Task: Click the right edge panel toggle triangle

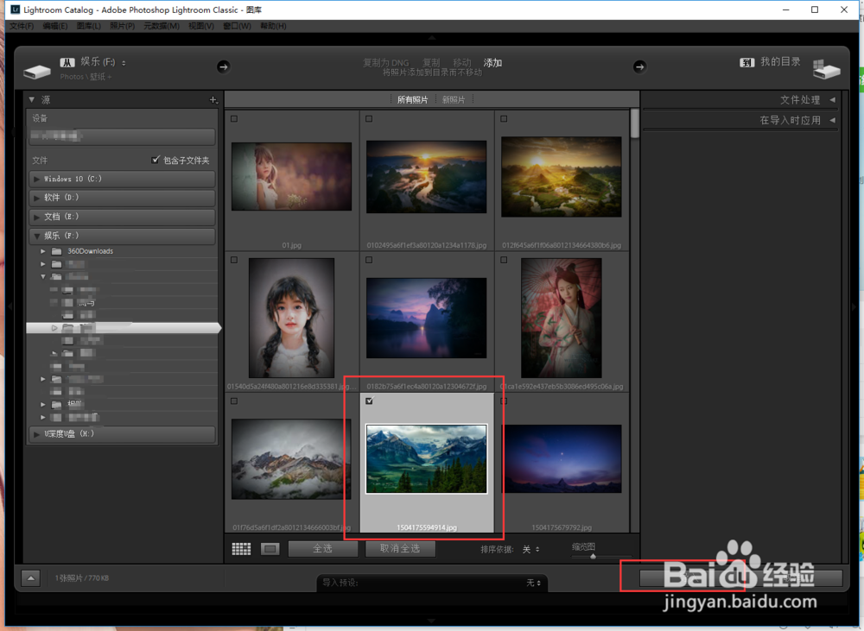Action: (x=854, y=307)
